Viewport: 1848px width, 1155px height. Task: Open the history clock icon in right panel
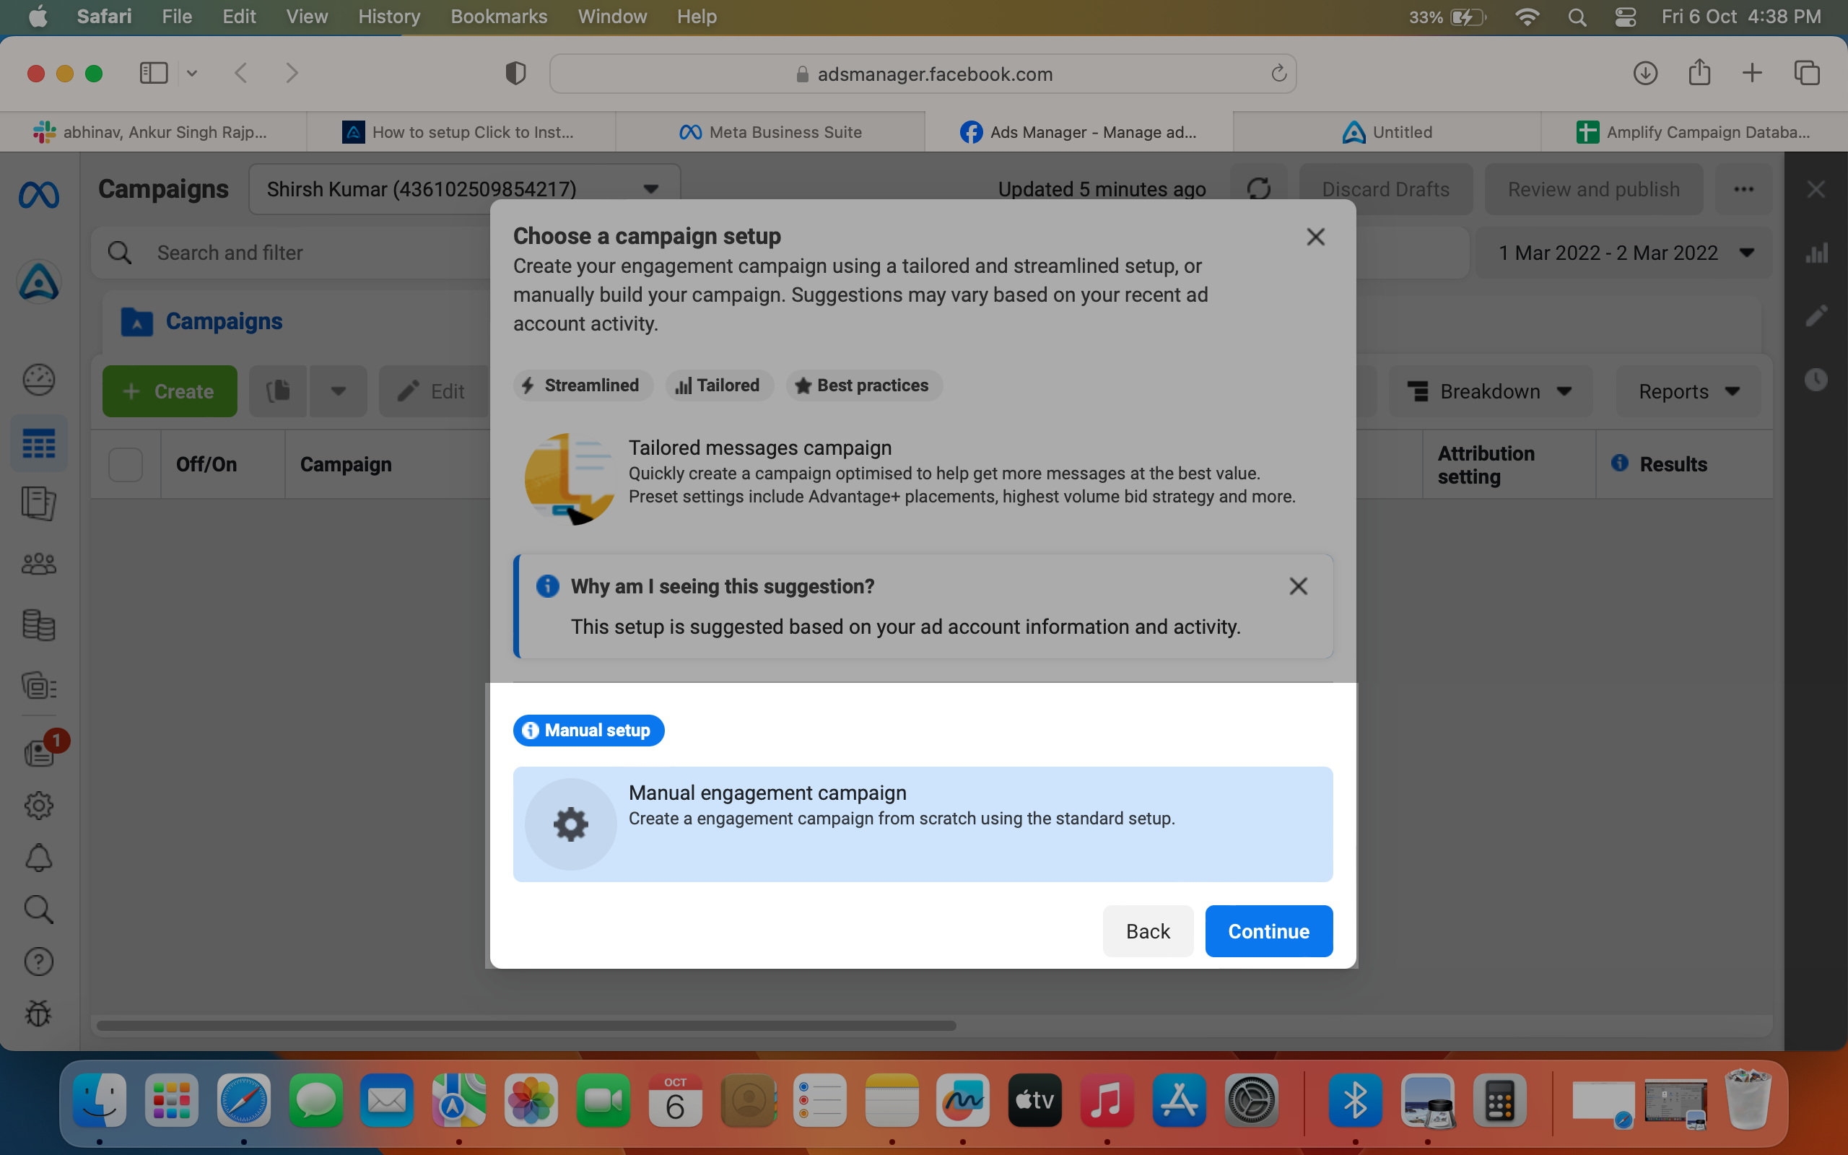1816,380
